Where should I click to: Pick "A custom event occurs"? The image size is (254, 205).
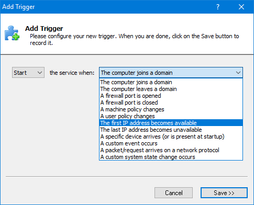pyautogui.click(x=171, y=143)
